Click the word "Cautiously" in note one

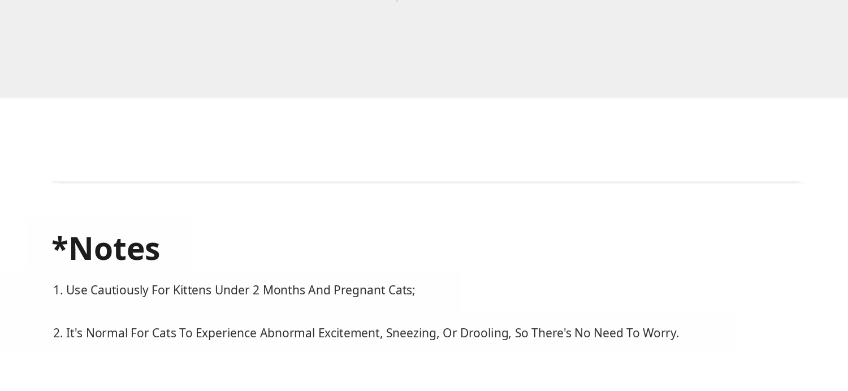(x=119, y=290)
